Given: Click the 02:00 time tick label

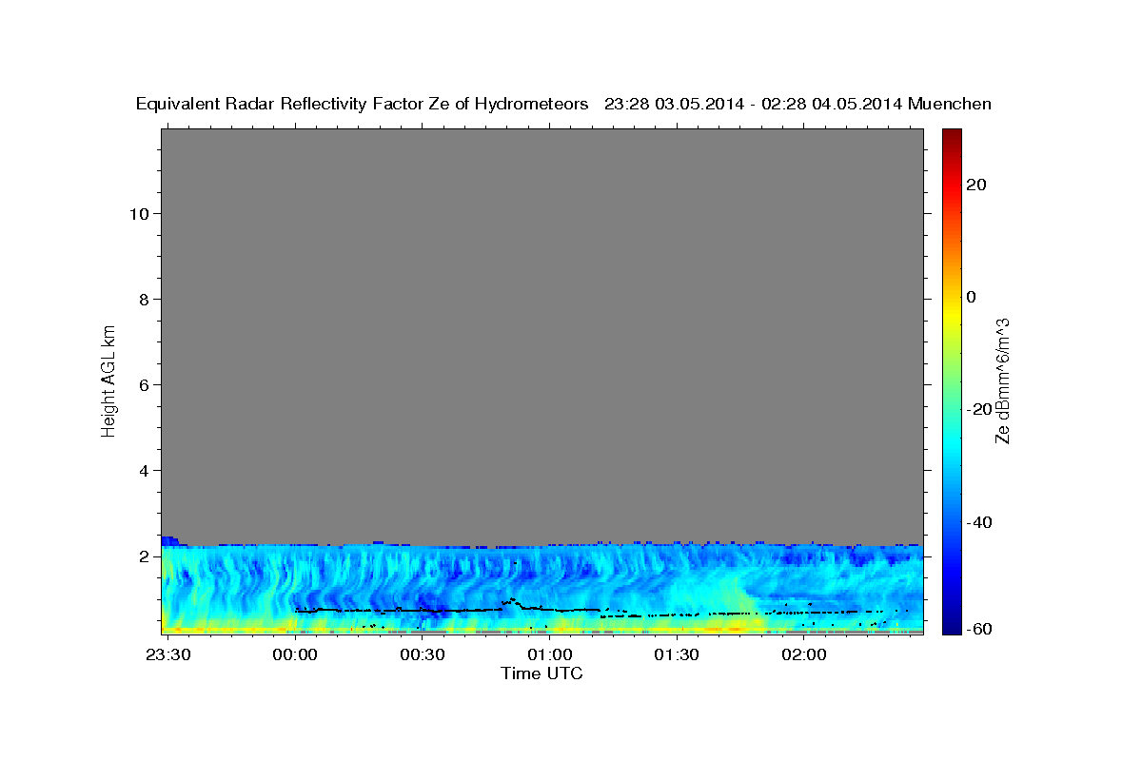Looking at the screenshot, I should (803, 655).
